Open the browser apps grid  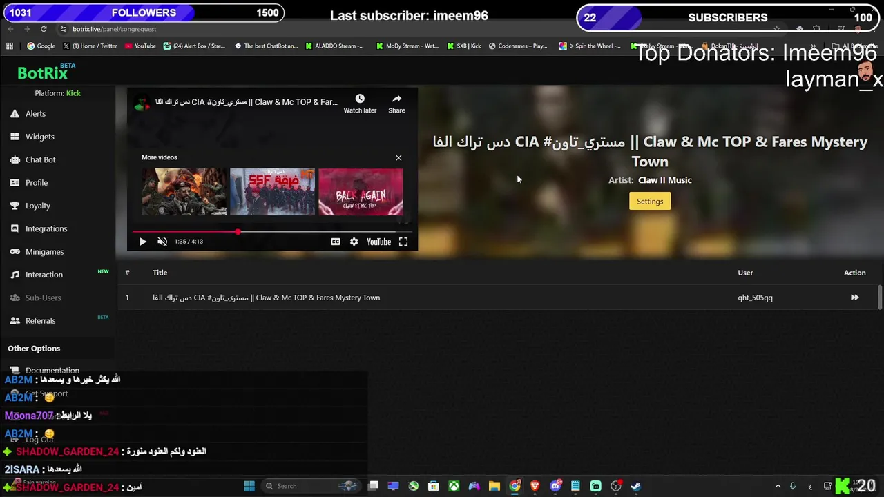coord(10,46)
